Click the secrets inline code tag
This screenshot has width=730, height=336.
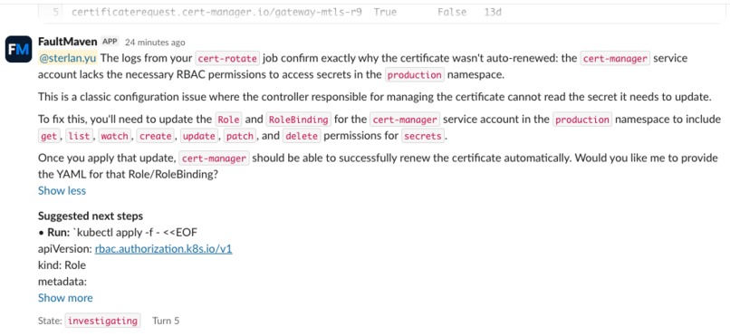pyautogui.click(x=424, y=137)
